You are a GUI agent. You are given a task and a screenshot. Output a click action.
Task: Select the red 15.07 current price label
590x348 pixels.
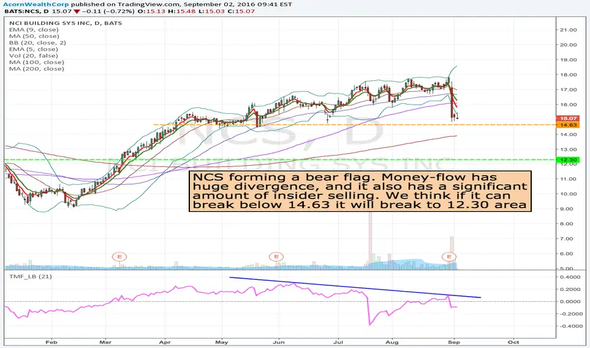coord(568,118)
